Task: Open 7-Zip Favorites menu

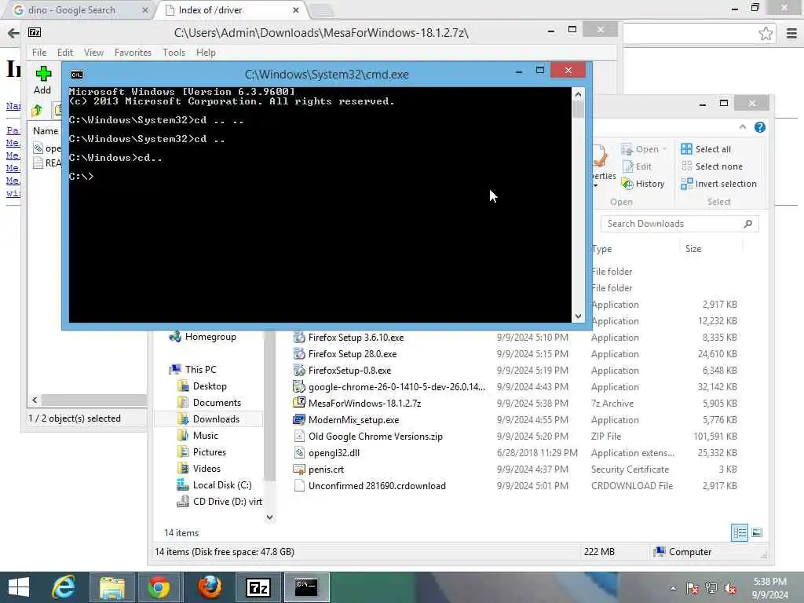Action: point(133,53)
